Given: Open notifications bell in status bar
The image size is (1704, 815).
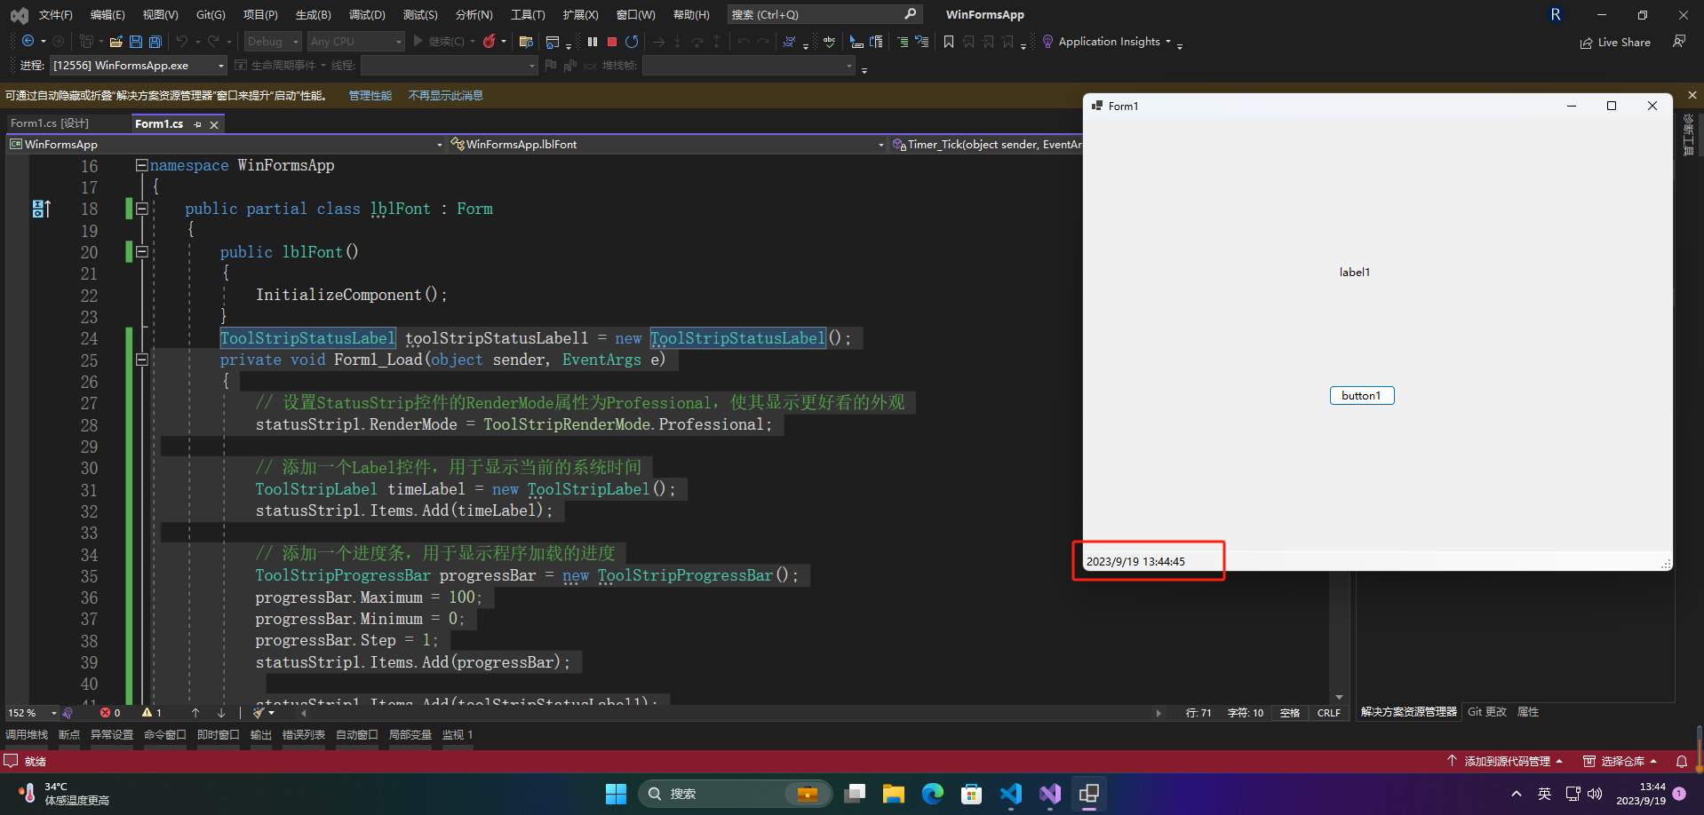Looking at the screenshot, I should (x=1682, y=762).
